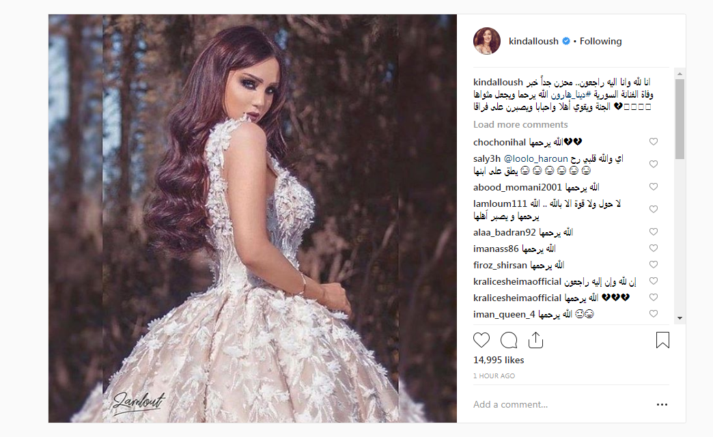Like the post with the large heart icon

click(x=481, y=340)
